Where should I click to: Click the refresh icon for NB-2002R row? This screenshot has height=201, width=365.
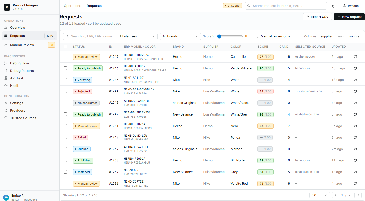tap(355, 172)
